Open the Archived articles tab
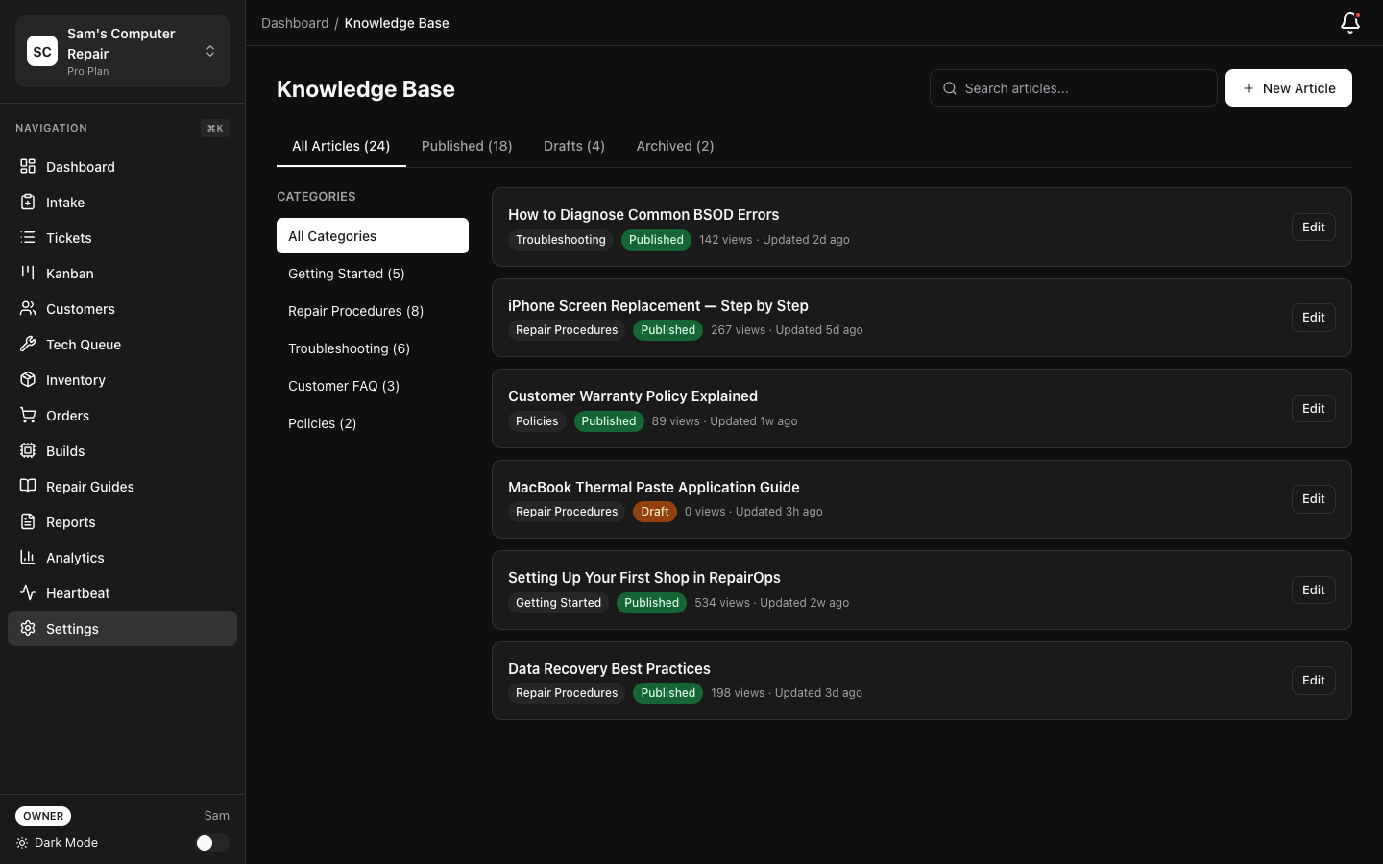Viewport: 1383px width, 864px height. point(674,146)
